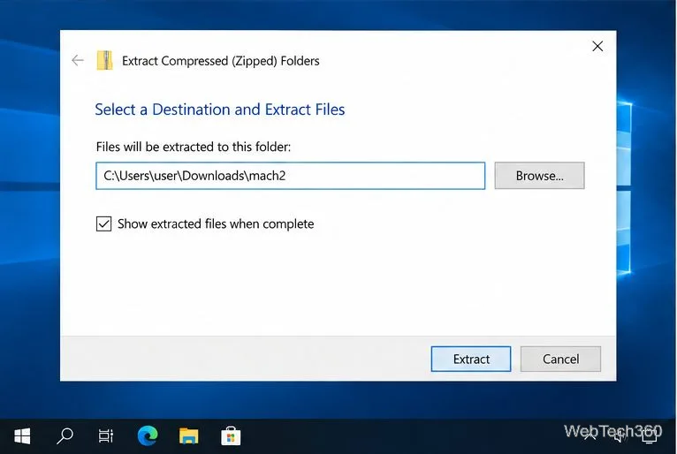This screenshot has height=454, width=677.
Task: Open the Windows Start menu
Action: [22, 435]
